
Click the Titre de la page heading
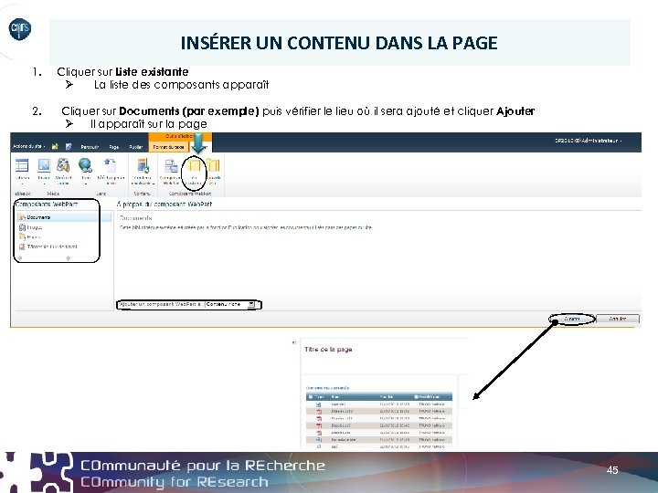point(328,349)
